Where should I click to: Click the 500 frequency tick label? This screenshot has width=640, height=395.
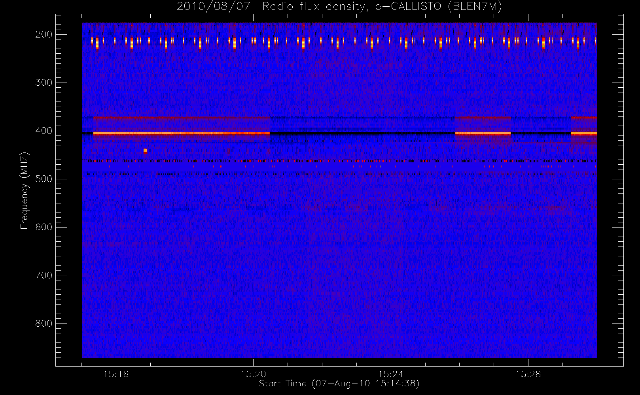(x=44, y=179)
